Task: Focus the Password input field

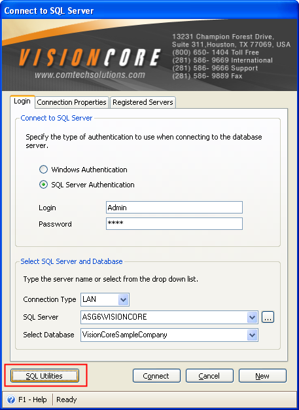Action: (174, 224)
